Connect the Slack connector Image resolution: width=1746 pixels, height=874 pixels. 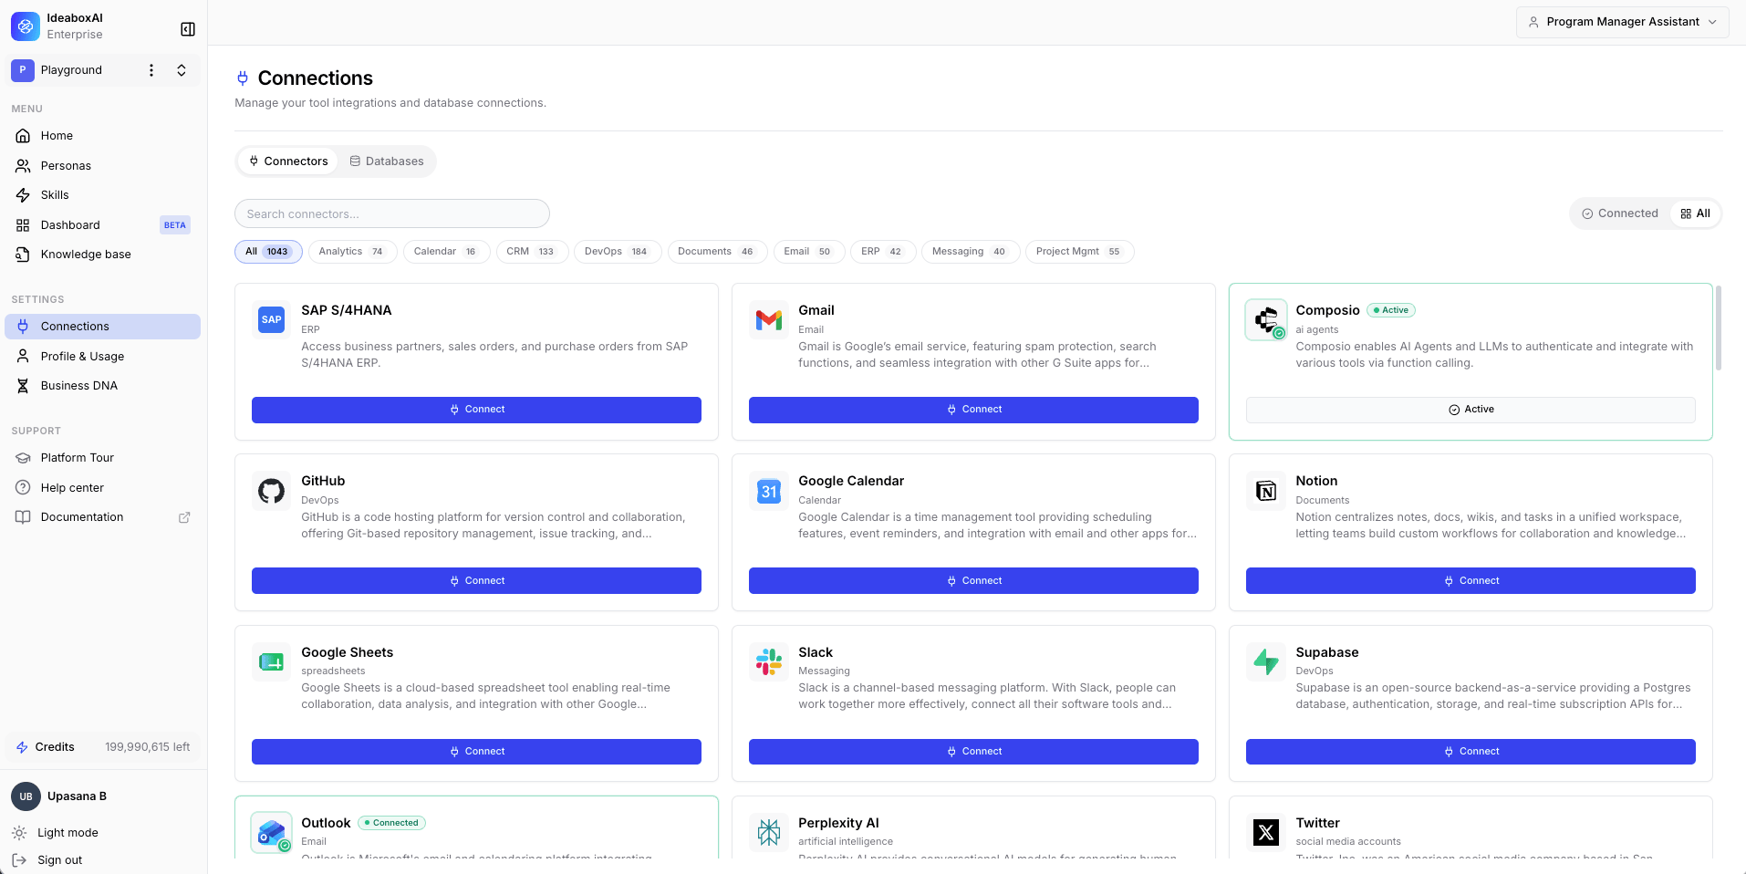pyautogui.click(x=973, y=752)
